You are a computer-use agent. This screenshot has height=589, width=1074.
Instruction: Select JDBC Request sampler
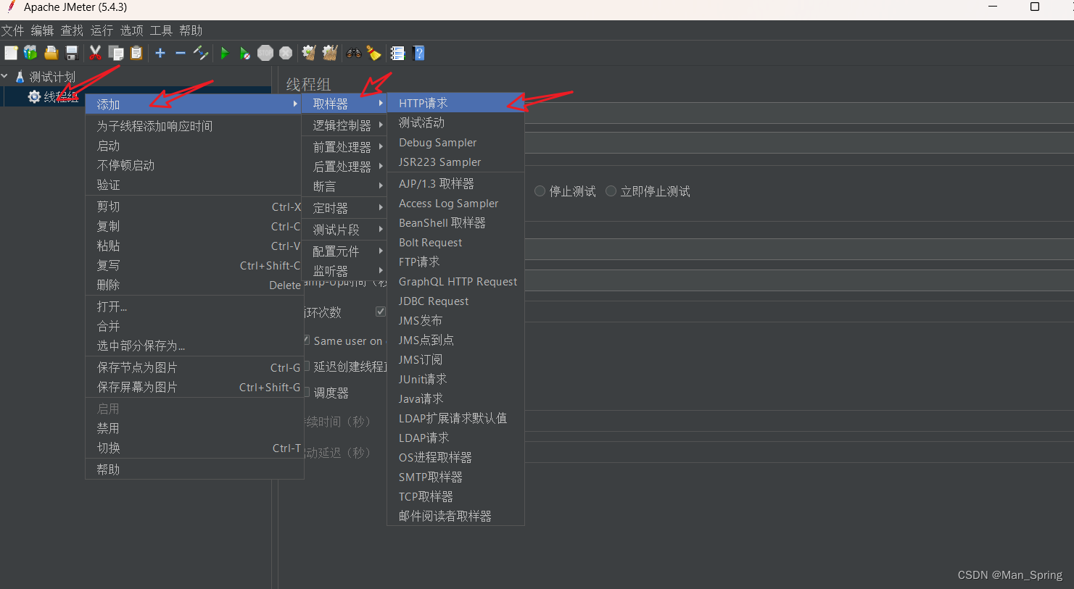click(455, 301)
